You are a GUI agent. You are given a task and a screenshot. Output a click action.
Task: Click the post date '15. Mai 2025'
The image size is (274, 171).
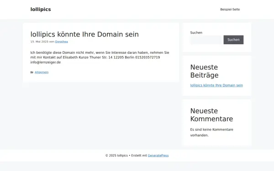click(x=39, y=41)
